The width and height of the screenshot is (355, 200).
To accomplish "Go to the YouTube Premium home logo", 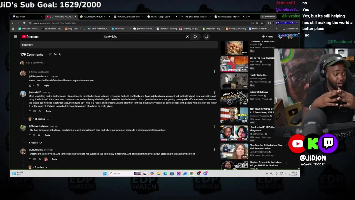I will [x=30, y=37].
